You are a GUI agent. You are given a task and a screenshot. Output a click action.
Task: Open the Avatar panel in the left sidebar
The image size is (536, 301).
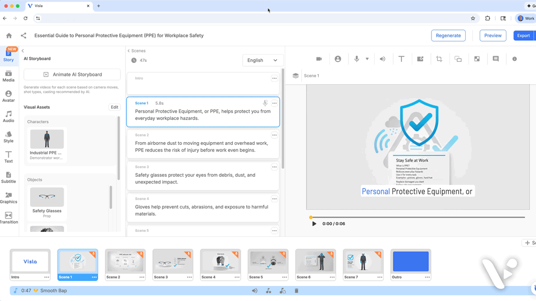point(8,96)
